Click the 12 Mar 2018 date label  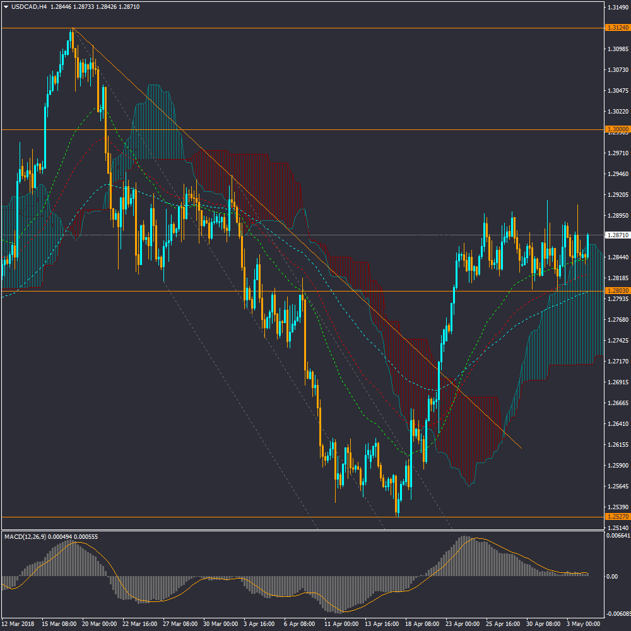point(20,623)
